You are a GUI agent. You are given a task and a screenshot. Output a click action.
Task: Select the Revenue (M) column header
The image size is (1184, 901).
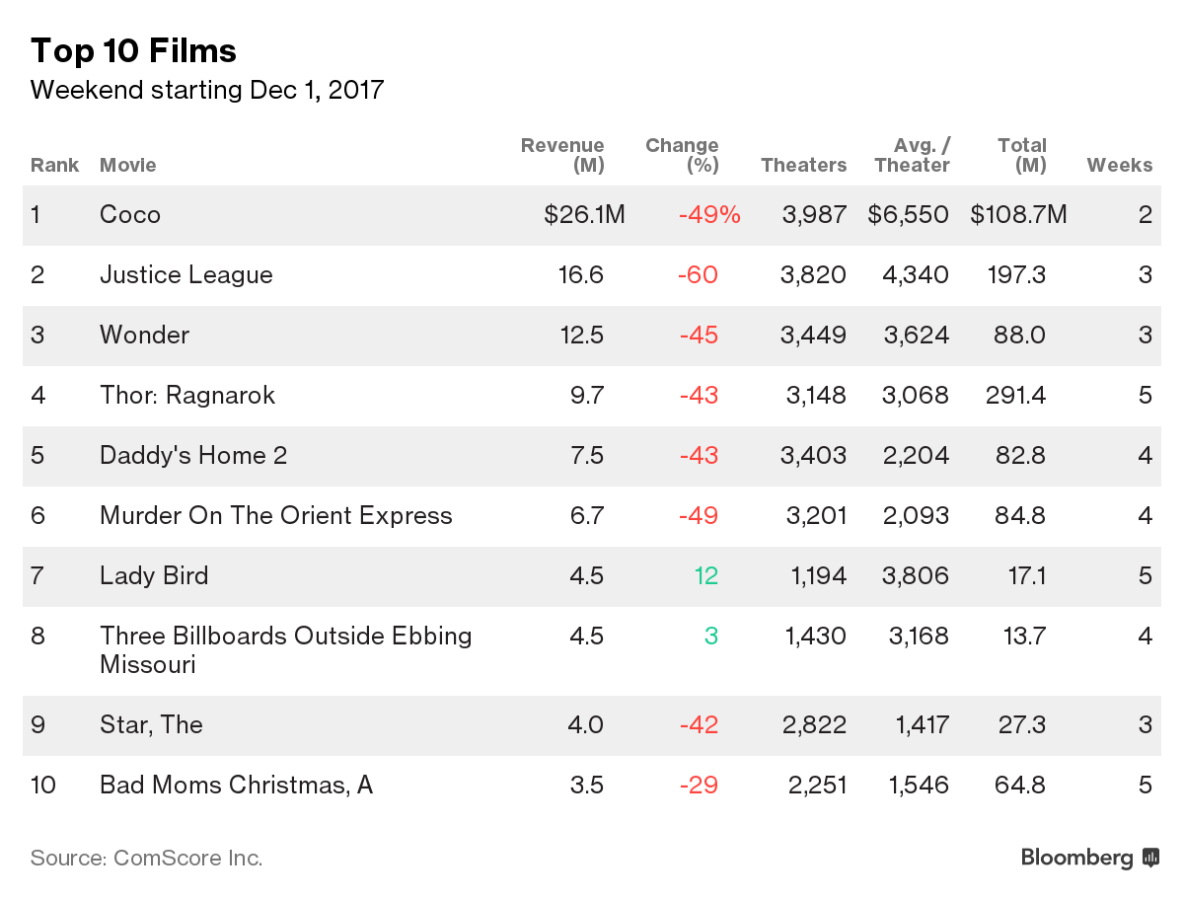563,155
